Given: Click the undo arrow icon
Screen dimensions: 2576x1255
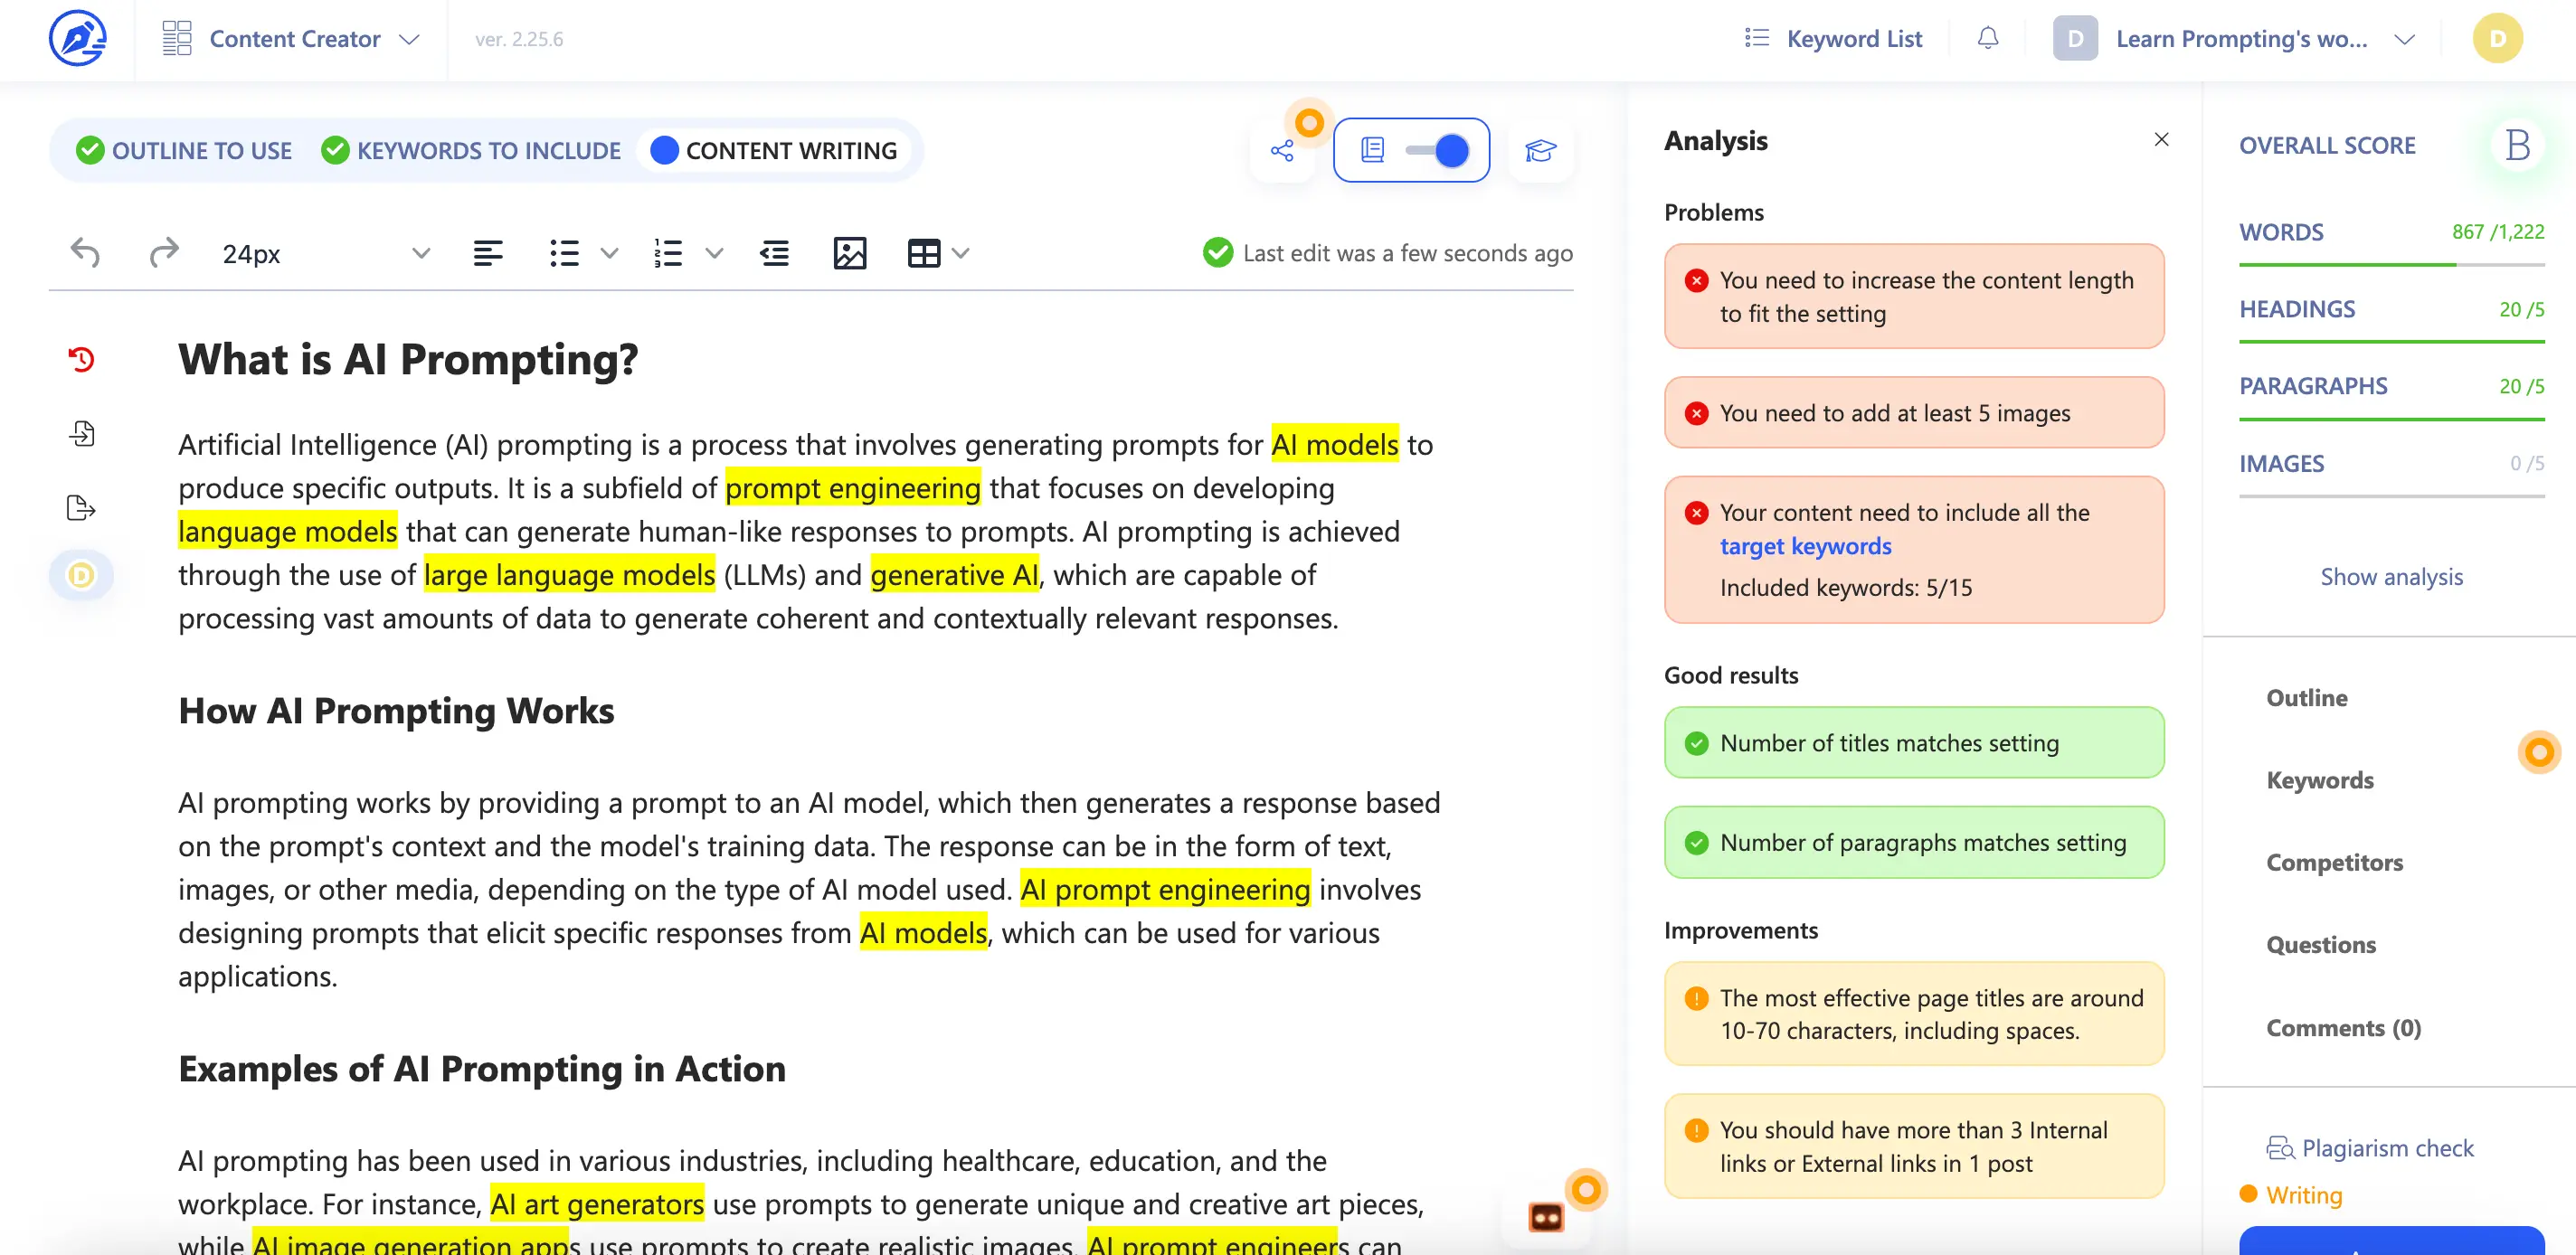Looking at the screenshot, I should [x=85, y=253].
